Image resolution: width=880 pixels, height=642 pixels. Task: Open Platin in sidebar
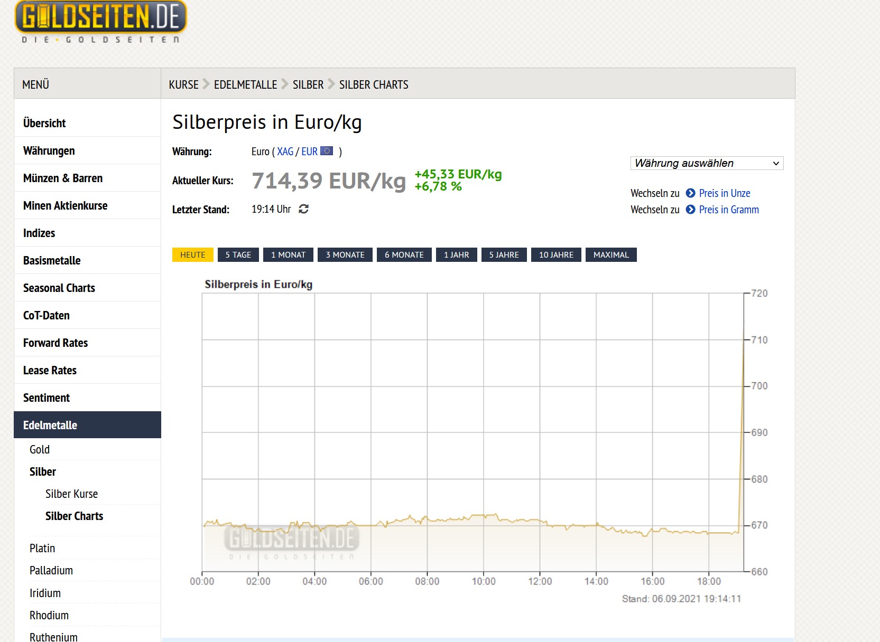[42, 548]
